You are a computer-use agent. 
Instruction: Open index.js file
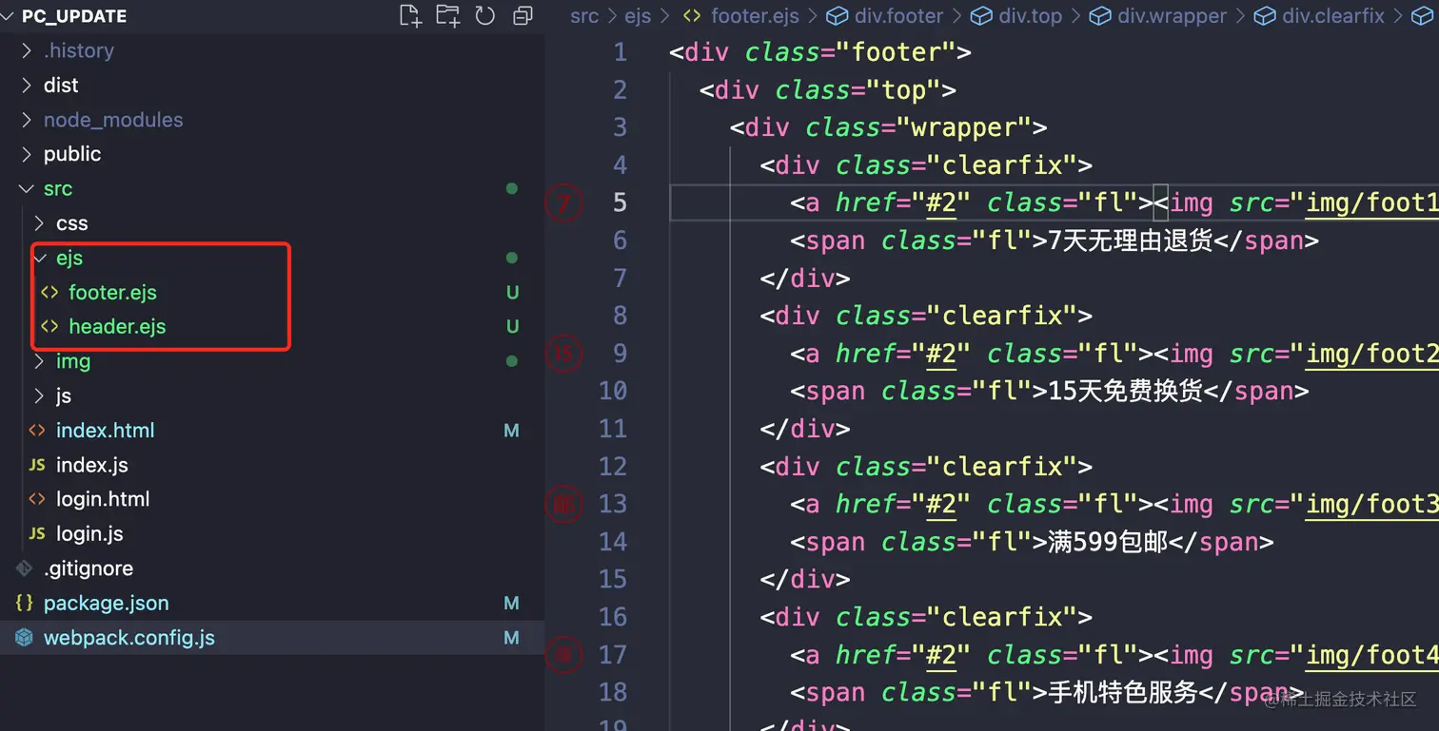(91, 465)
